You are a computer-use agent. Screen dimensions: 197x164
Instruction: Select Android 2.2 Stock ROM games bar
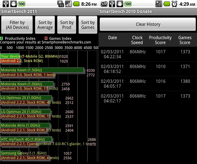[10, 61]
